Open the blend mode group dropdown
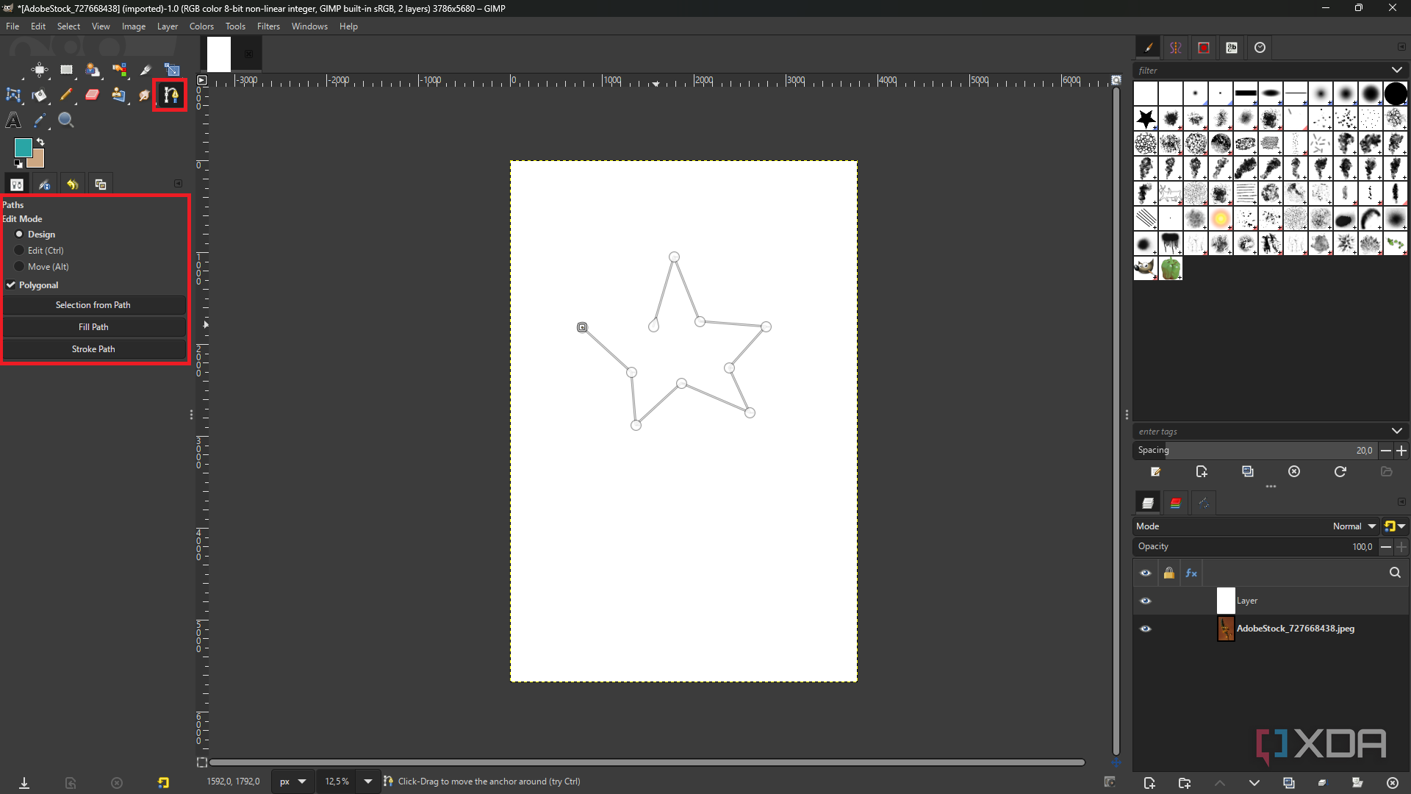Screen dimensions: 1411x794 pos(1394,526)
